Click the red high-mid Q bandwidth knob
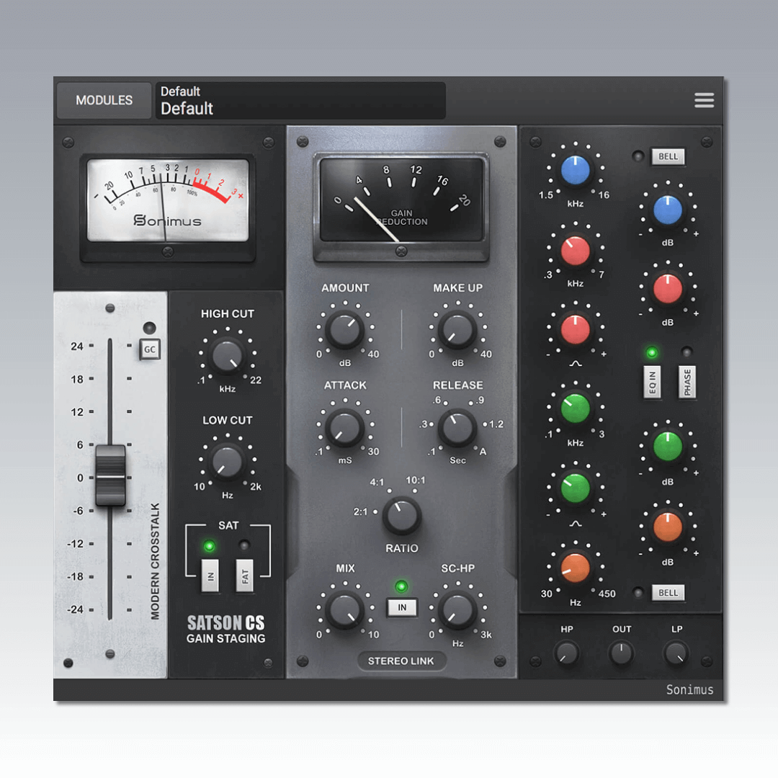 click(576, 329)
